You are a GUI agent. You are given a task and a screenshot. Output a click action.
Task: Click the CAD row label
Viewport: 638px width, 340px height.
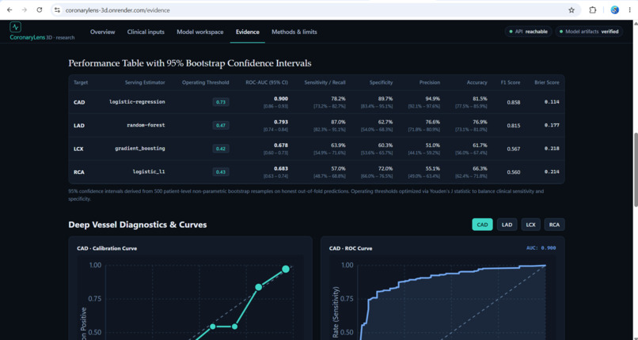[79, 102]
